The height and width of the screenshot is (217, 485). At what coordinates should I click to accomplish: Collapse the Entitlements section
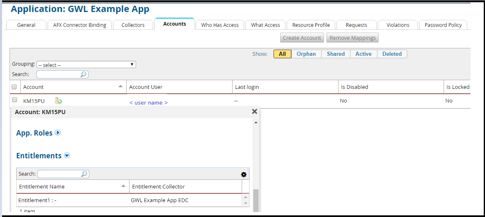click(67, 156)
